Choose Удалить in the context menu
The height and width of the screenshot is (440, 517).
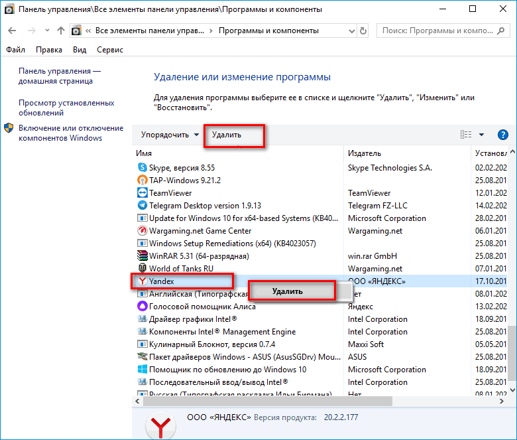tap(287, 291)
